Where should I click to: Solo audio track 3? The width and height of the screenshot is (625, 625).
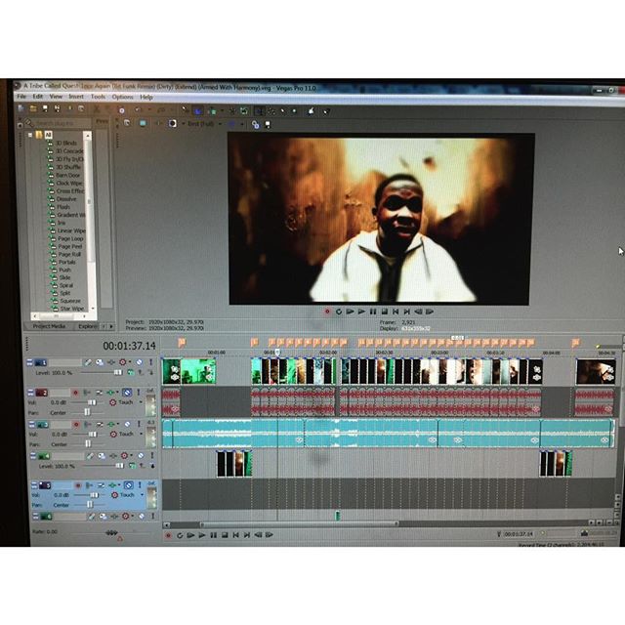[139, 424]
